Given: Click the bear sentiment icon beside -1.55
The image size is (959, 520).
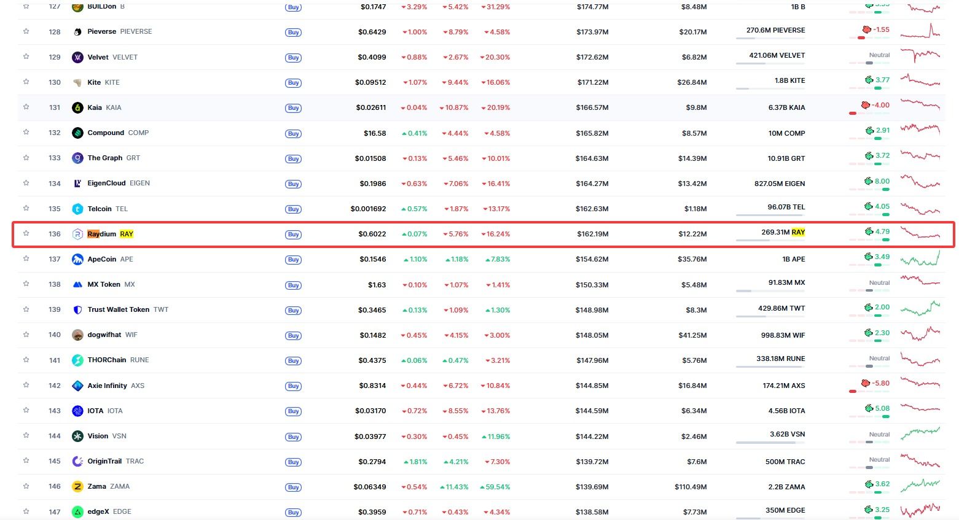Looking at the screenshot, I should click(866, 29).
